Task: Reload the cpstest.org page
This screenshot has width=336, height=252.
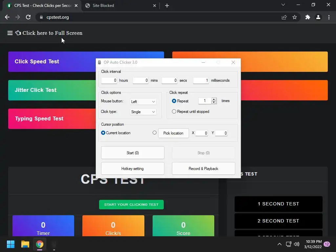Action: click(x=28, y=17)
